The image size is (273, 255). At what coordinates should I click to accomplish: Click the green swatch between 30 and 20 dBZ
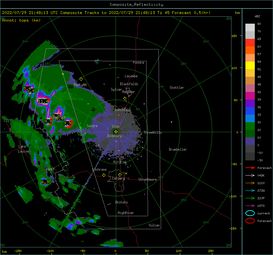click(250, 126)
